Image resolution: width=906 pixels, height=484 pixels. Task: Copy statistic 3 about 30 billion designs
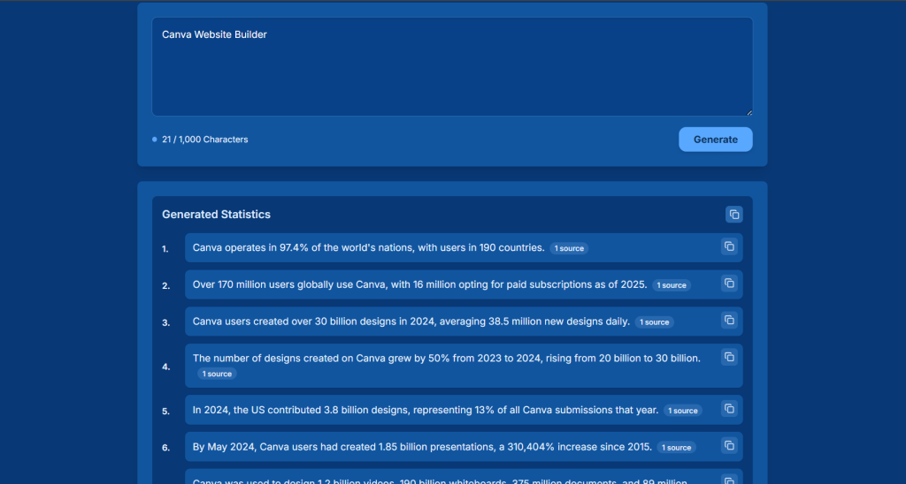[729, 321]
